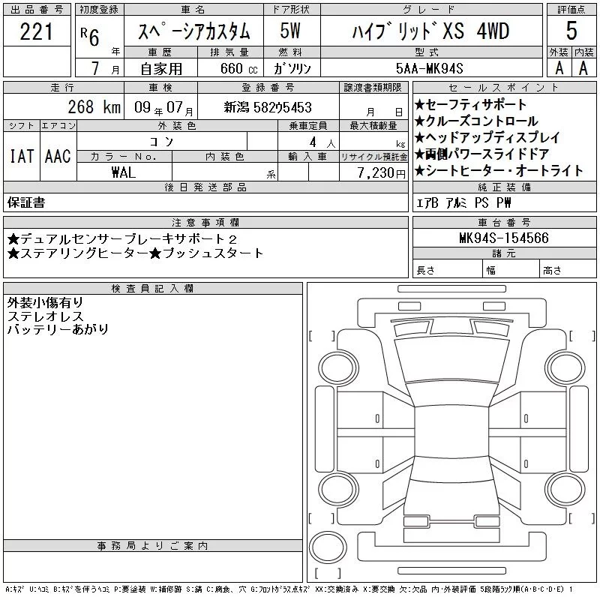Click the 譲渡書類期限 date field

(x=373, y=106)
